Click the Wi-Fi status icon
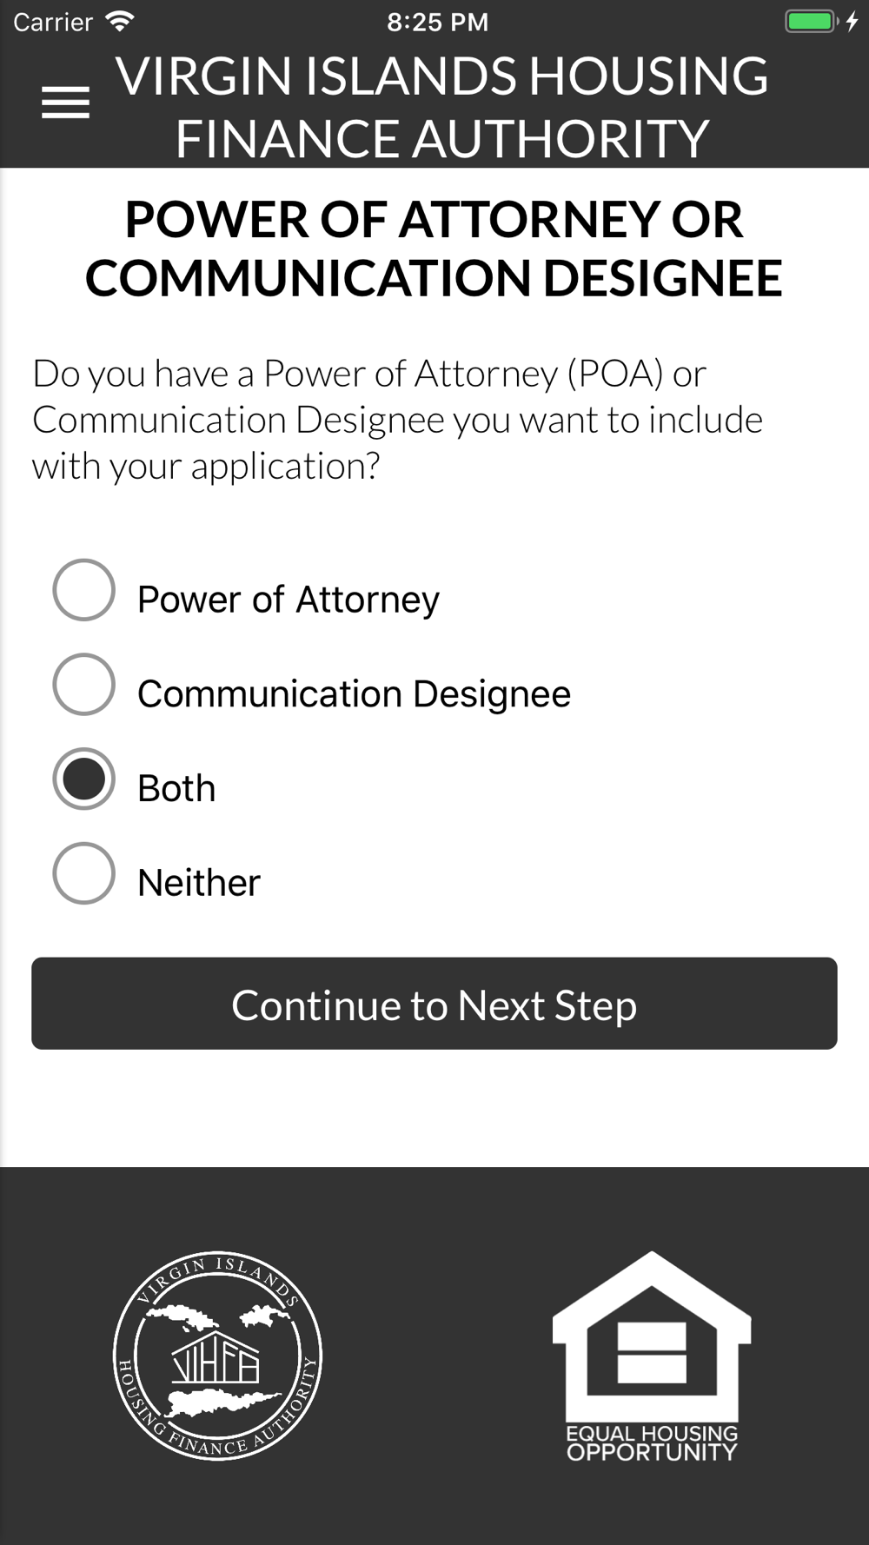869x1545 pixels. click(x=119, y=22)
